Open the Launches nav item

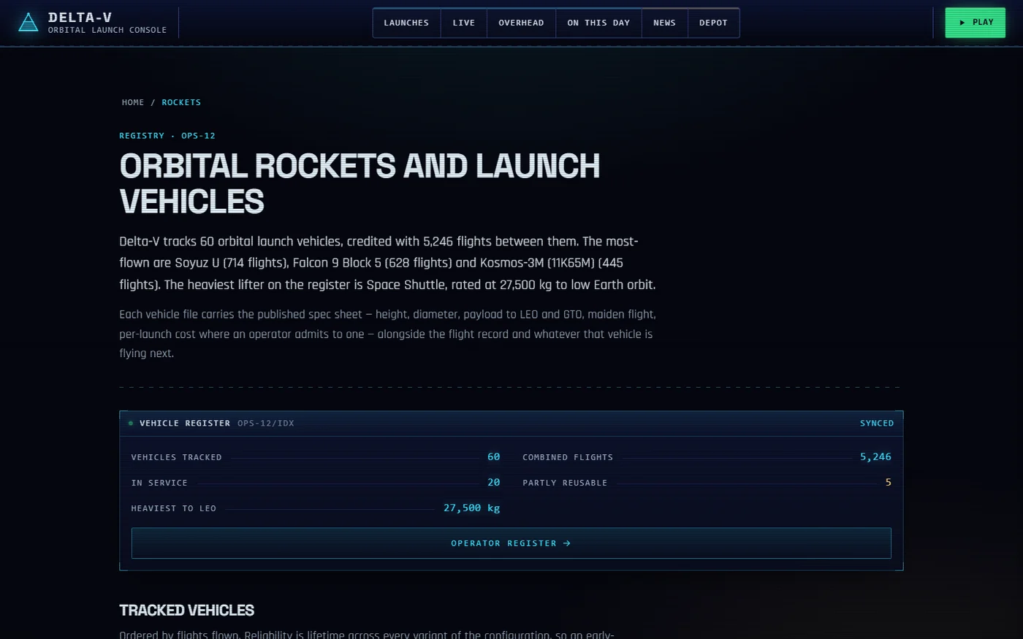(x=406, y=23)
